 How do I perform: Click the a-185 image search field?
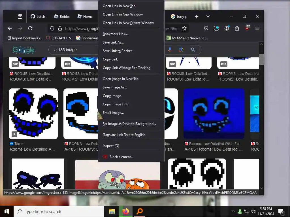coord(74,50)
